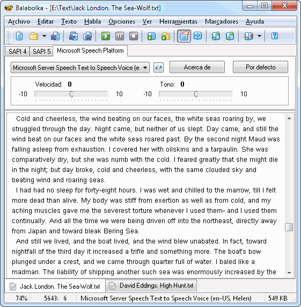Switch to David Eddings. High Hunt.txt document tab

tap(151, 285)
